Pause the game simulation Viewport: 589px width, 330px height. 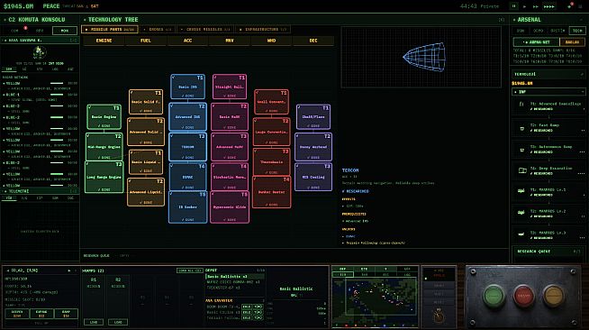(513, 6)
